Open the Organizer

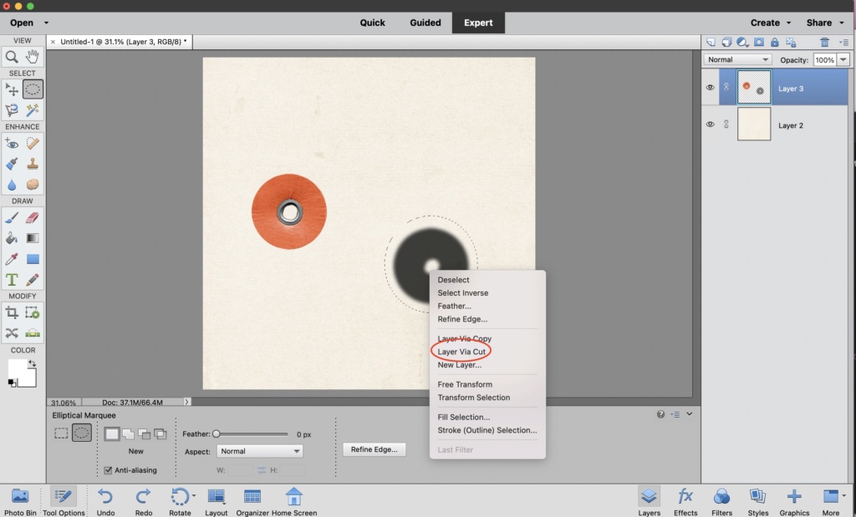252,502
